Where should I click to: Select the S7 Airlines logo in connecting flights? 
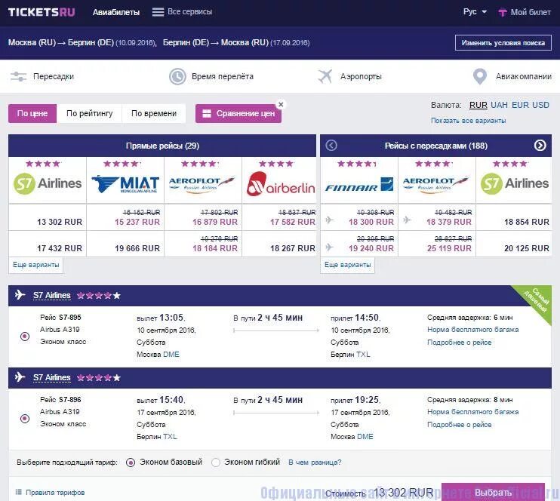(514, 183)
